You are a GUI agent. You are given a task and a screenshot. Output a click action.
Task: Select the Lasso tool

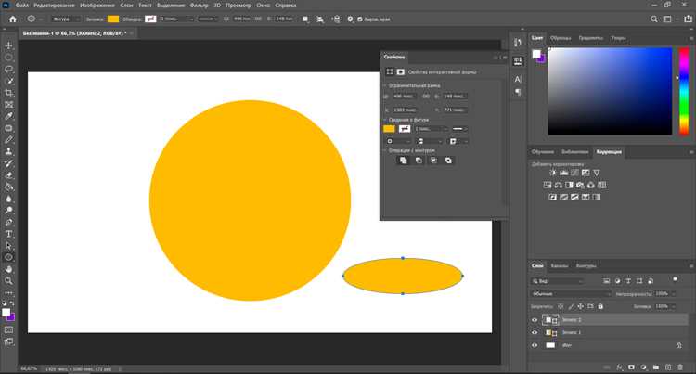coord(9,70)
